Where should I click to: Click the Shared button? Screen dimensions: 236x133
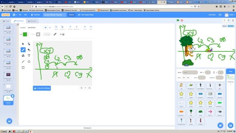[72, 15]
